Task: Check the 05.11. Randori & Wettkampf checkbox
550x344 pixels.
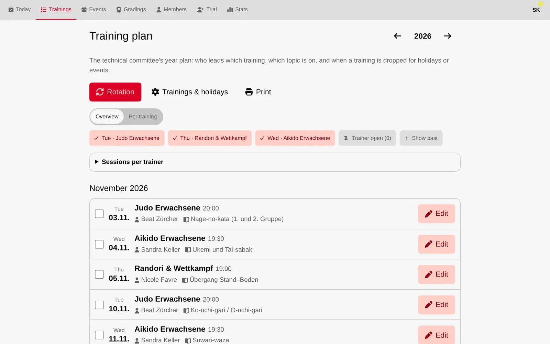Action: 99,274
